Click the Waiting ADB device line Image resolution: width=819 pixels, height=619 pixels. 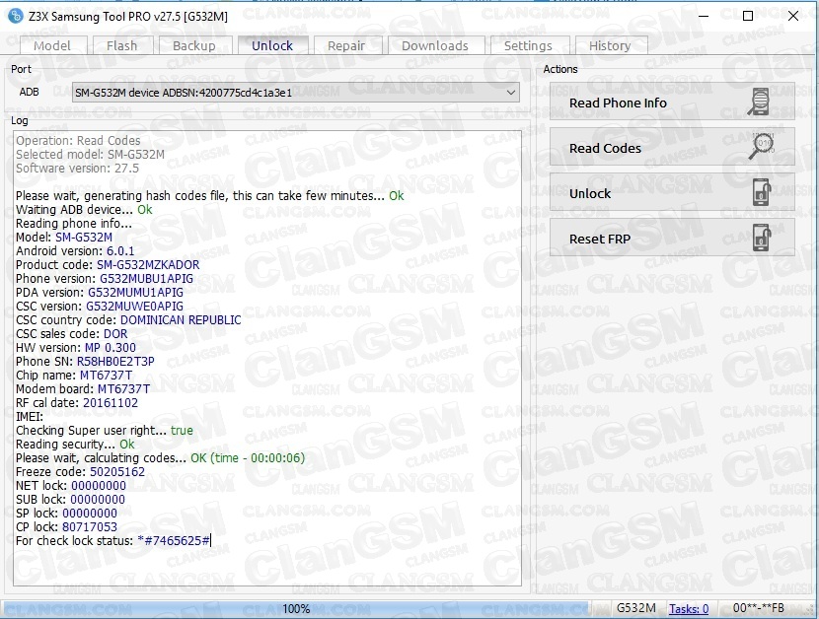[x=84, y=210]
